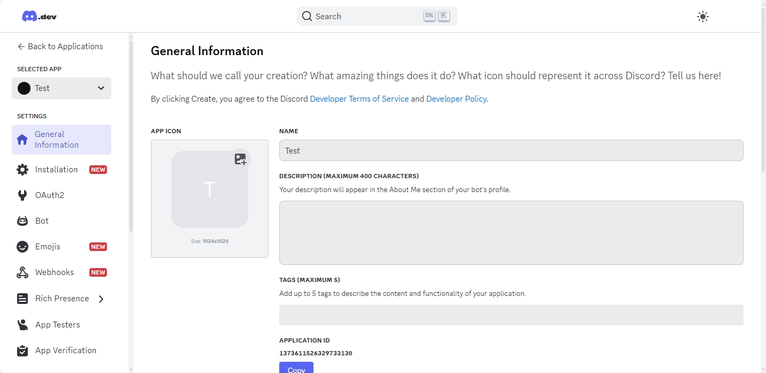The height and width of the screenshot is (373, 766).
Task: Click the T app icon placeholder thumbnail
Action: [210, 189]
